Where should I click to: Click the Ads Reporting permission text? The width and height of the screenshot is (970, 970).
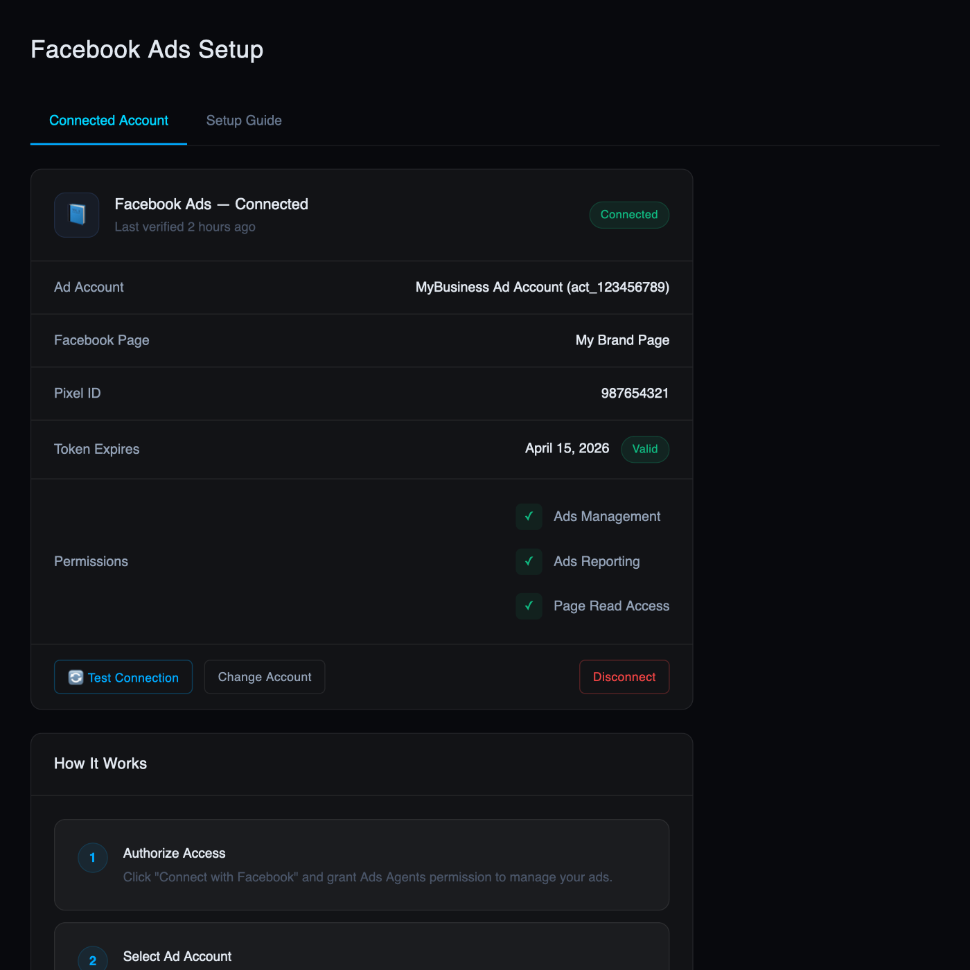tap(597, 561)
